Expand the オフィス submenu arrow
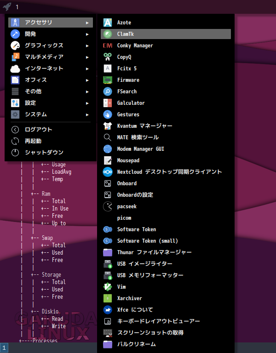 87,80
